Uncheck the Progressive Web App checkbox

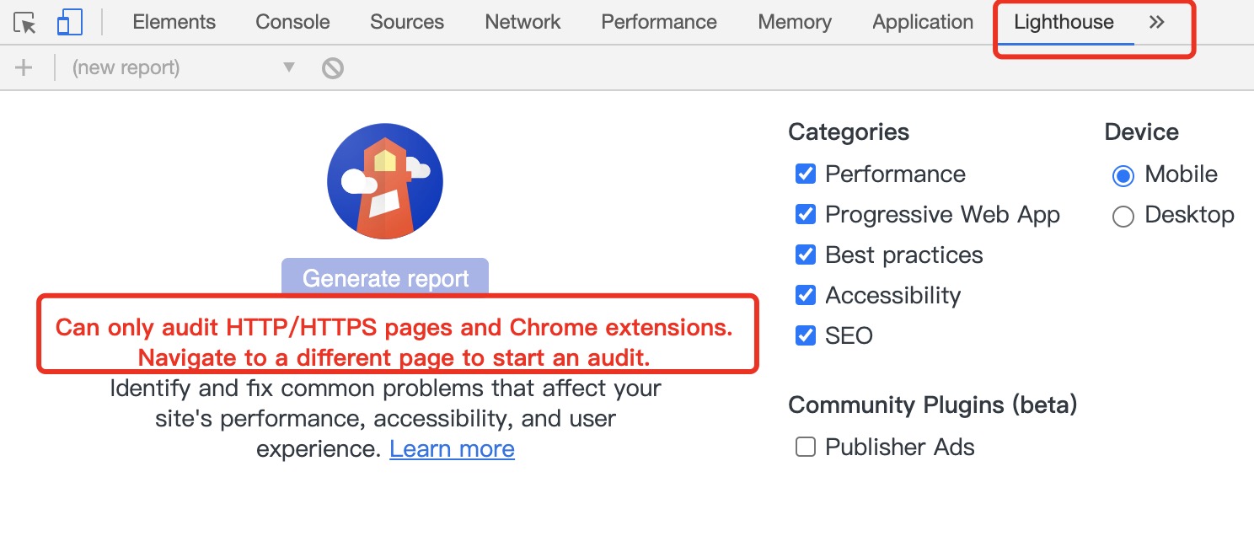click(806, 215)
